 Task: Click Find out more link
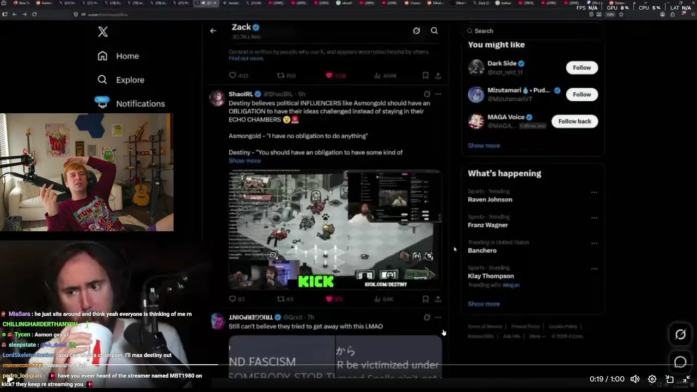coord(246,58)
